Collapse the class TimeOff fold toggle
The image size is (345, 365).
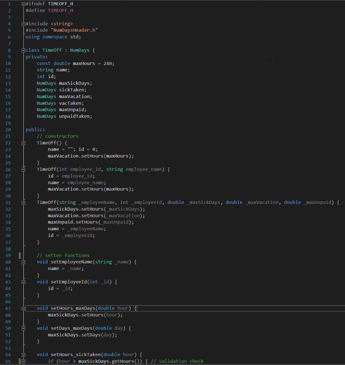pos(23,50)
